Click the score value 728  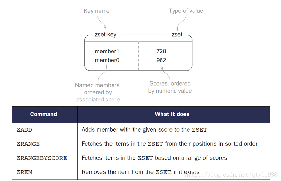pyautogui.click(x=161, y=51)
